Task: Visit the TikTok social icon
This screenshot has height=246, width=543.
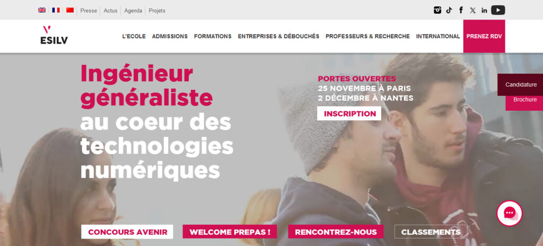Action: point(449,10)
